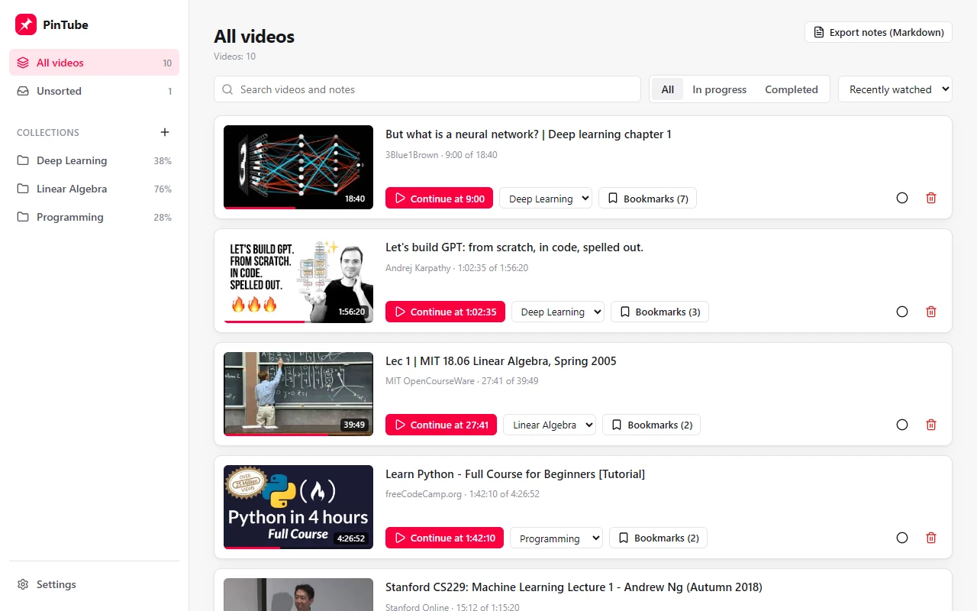This screenshot has height=611, width=977.
Task: Open Bookmarks (2) for MIT Linear Algebra lecture
Action: click(x=651, y=425)
